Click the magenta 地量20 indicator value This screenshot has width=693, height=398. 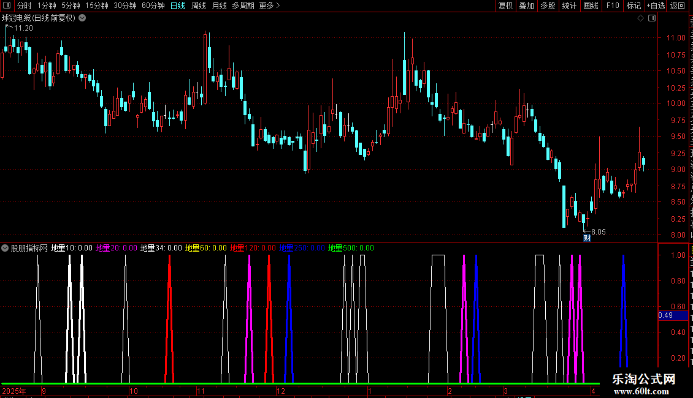click(117, 248)
